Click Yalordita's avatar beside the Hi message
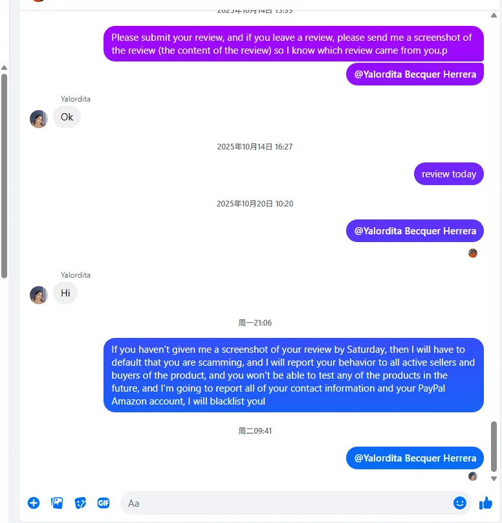Screen dimensions: 502x523 click(x=39, y=295)
